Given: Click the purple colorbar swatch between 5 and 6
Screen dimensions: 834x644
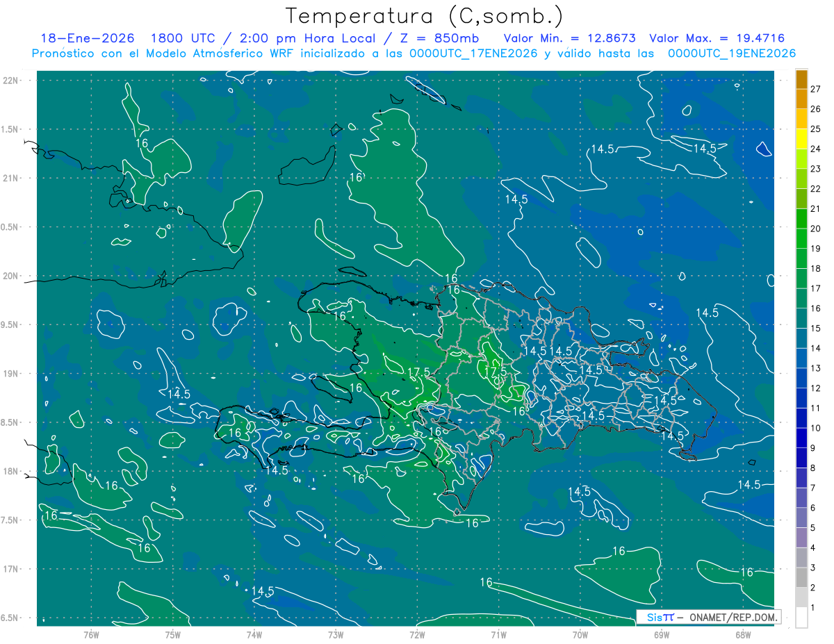Looking at the screenshot, I should pyautogui.click(x=801, y=518).
